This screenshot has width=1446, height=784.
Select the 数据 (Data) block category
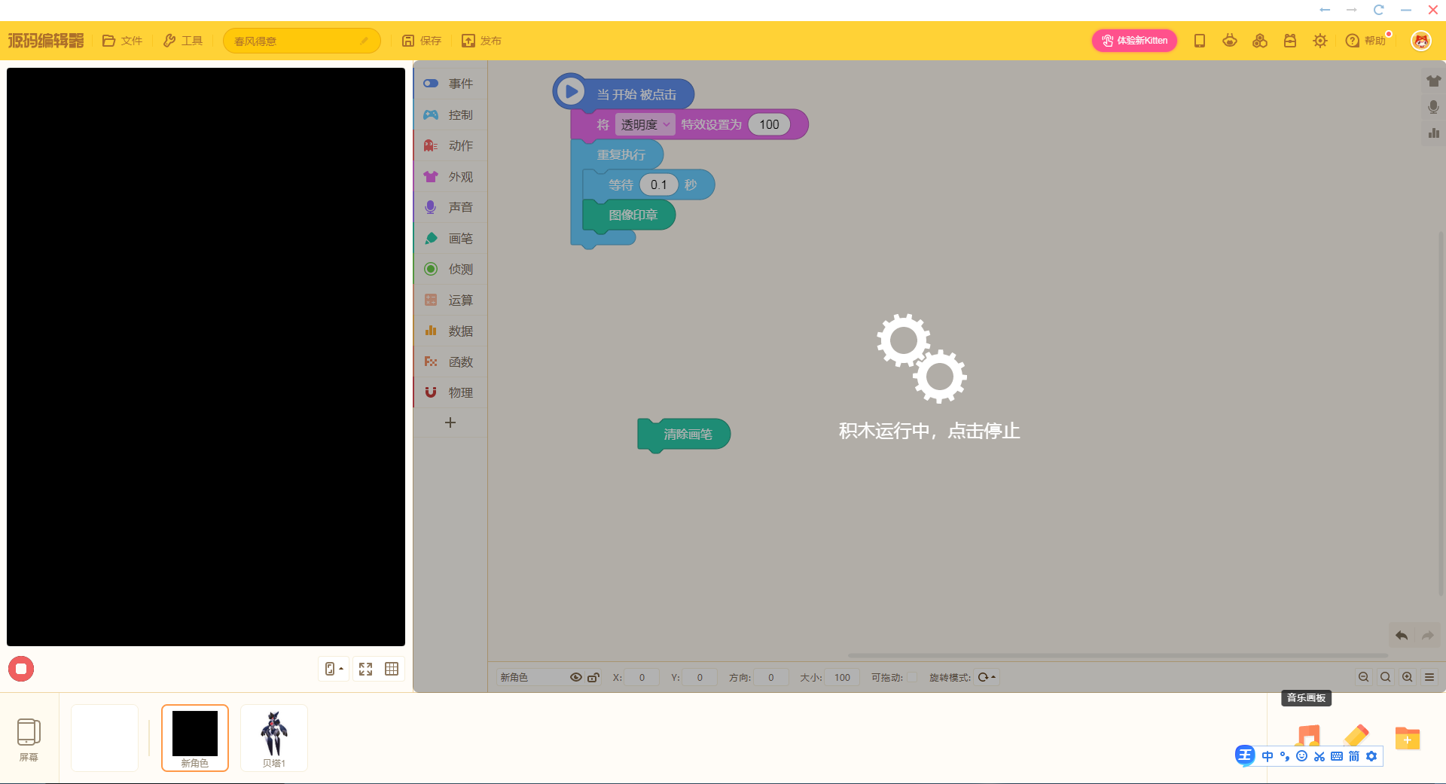coord(450,331)
